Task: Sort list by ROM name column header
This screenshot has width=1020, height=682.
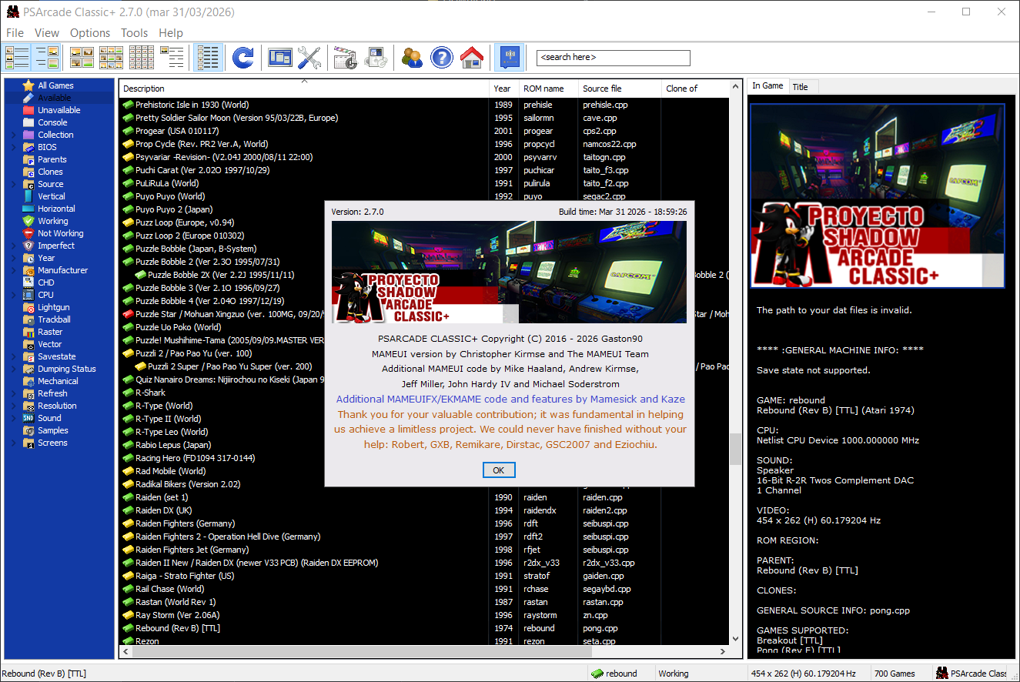Action: [547, 89]
